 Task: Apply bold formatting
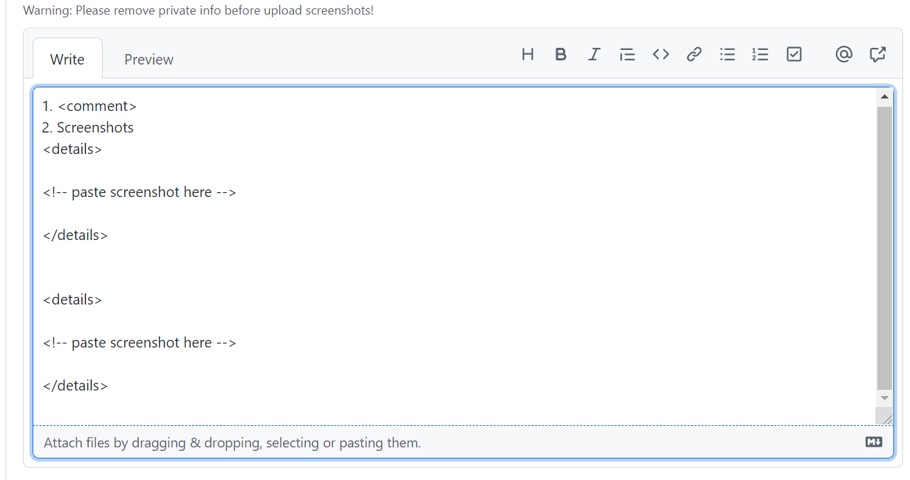[x=560, y=54]
